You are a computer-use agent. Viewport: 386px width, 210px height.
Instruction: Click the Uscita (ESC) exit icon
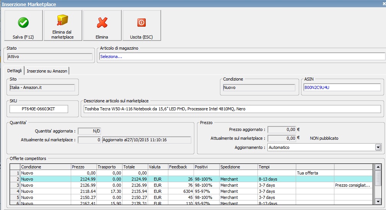(141, 23)
